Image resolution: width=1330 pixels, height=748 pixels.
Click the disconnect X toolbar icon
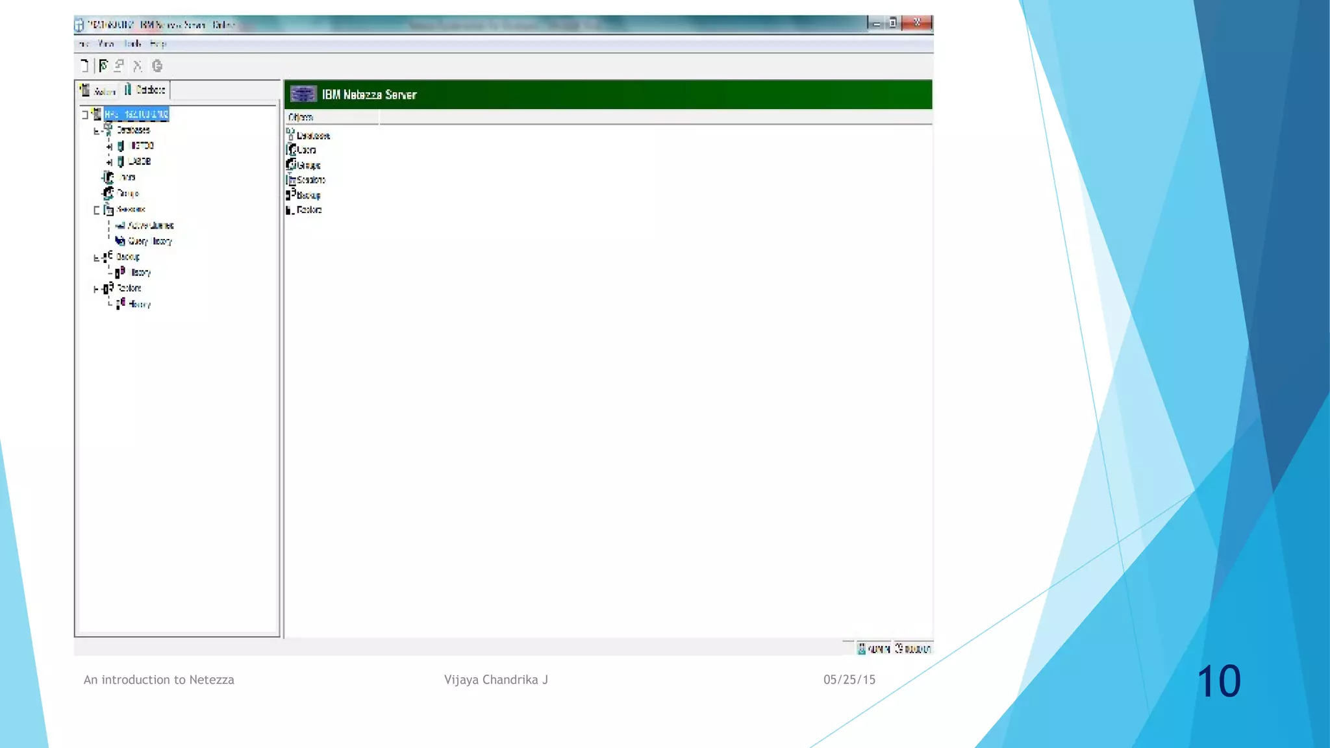coord(137,66)
